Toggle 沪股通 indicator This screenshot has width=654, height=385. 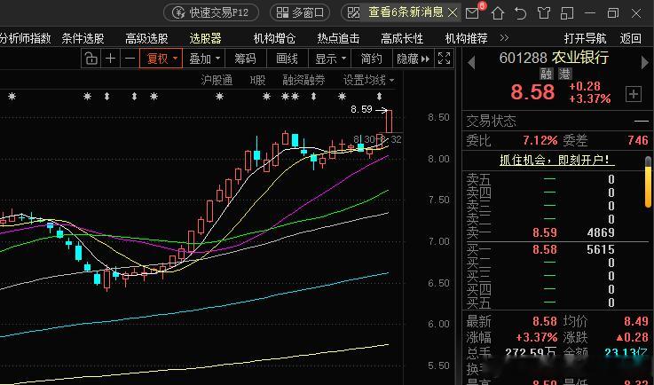pyautogui.click(x=217, y=80)
